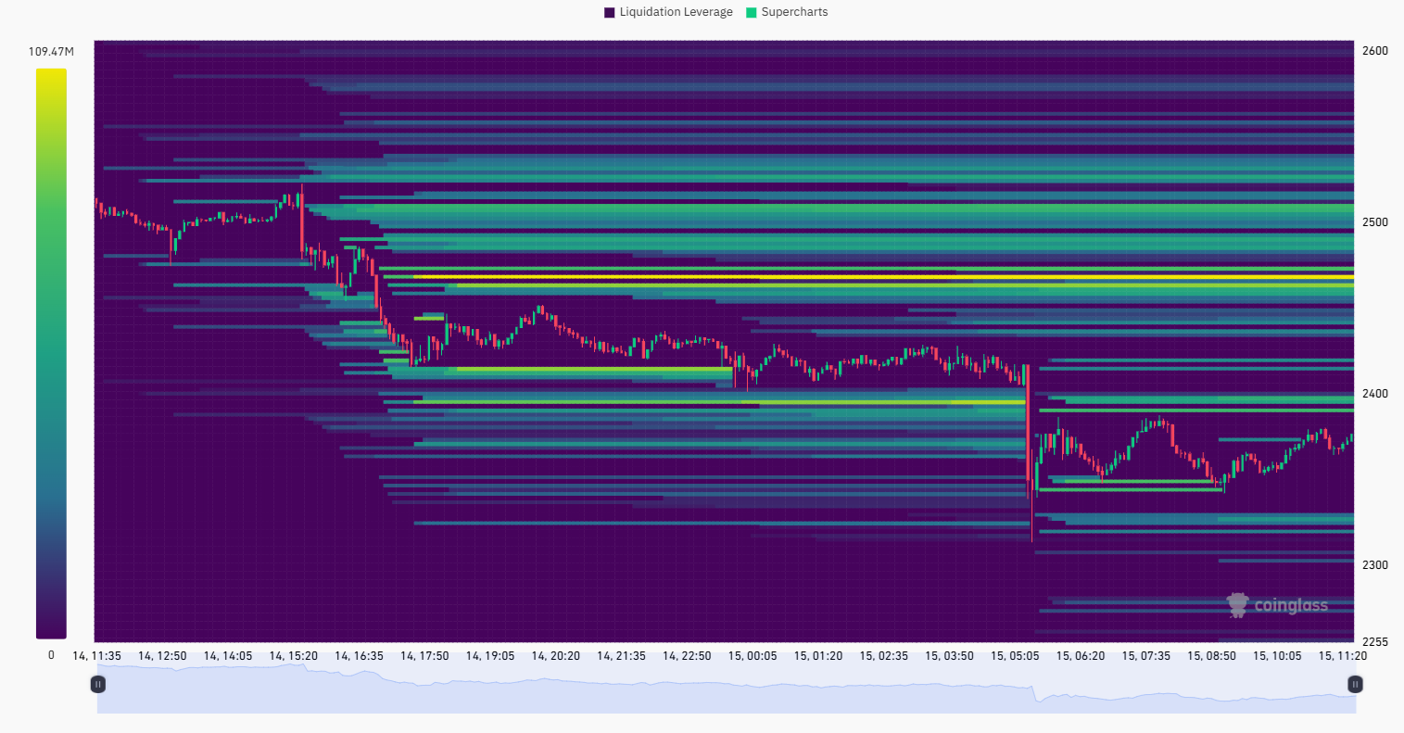Click the 0 minimum value of color scale

51,655
